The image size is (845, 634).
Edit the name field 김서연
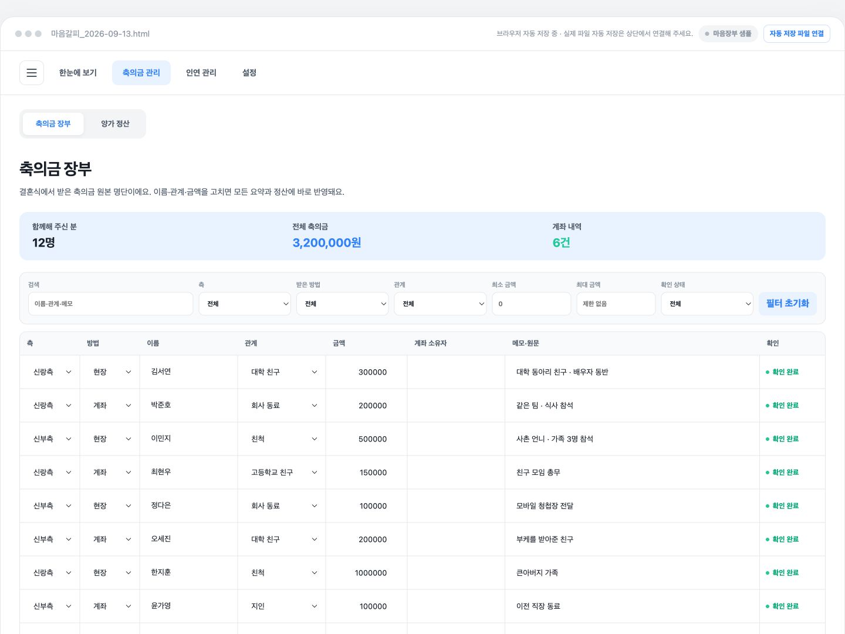(189, 372)
